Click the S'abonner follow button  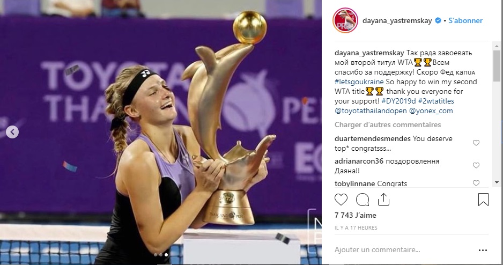[x=465, y=20]
